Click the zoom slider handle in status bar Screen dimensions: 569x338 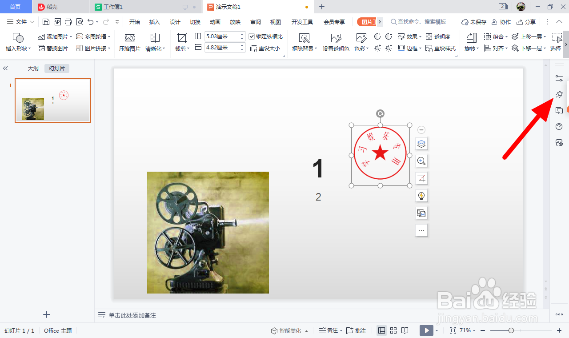[511, 330]
